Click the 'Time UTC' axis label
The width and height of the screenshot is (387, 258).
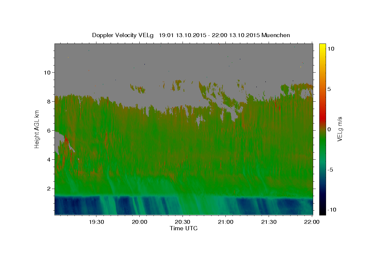[184, 228]
